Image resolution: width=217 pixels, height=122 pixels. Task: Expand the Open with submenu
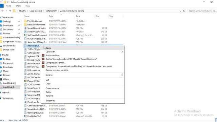[82, 52]
